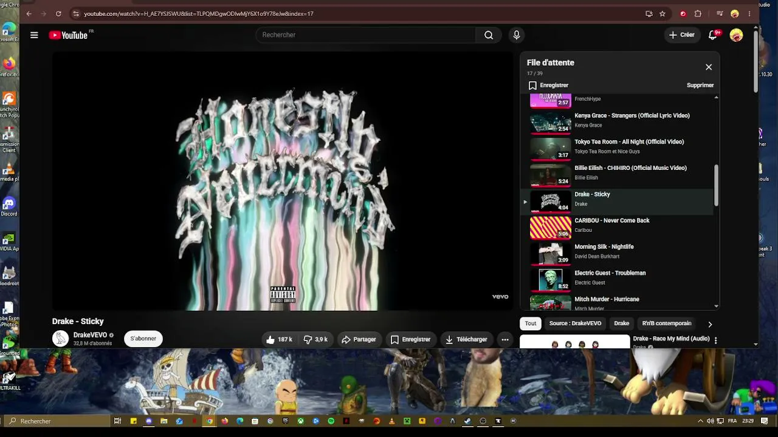Open the browser media controls icon
Viewport: 778px width, 437px height.
(720, 13)
